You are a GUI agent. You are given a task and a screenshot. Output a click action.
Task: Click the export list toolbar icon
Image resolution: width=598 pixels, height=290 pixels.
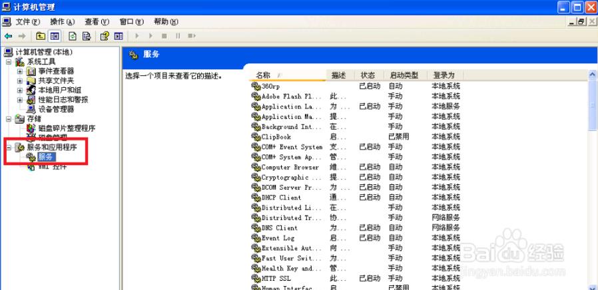87,36
